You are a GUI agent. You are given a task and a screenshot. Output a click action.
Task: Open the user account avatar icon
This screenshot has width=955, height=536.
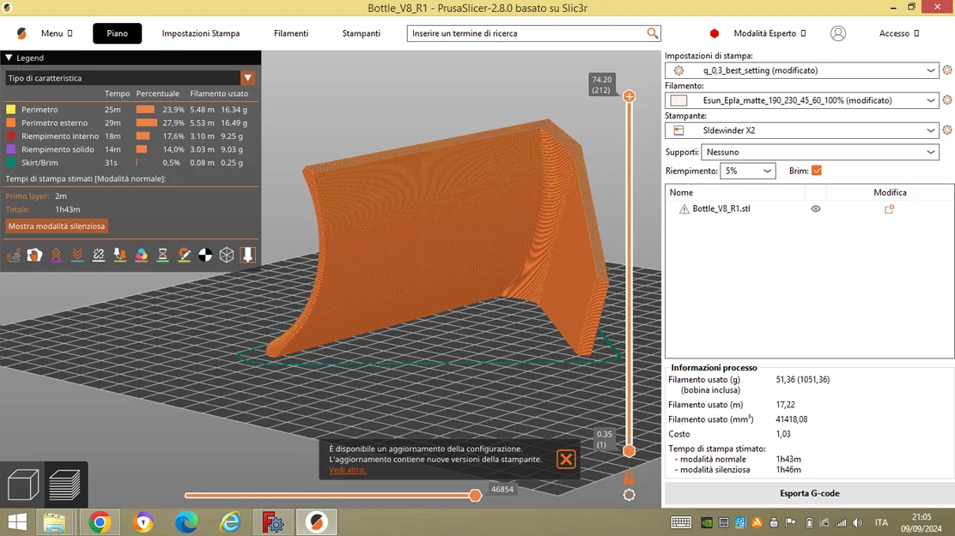(838, 33)
